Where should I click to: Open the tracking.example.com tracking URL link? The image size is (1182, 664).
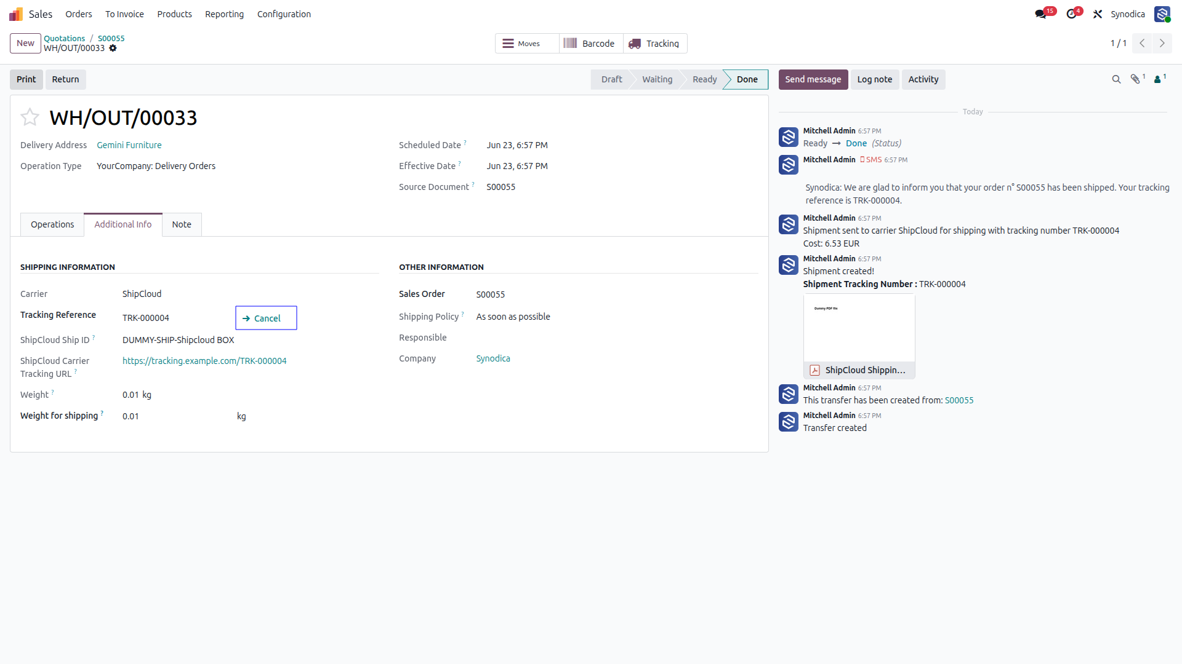pos(204,361)
